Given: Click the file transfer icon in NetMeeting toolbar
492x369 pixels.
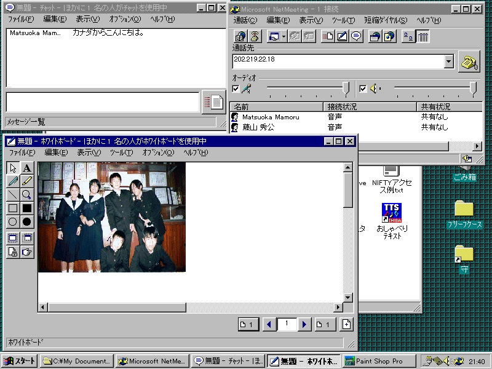Looking at the screenshot, I should coord(328,37).
